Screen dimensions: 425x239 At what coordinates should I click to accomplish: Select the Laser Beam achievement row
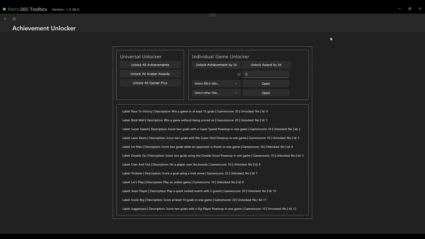(x=212, y=138)
